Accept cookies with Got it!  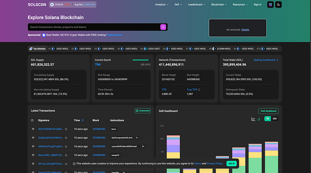point(231,164)
